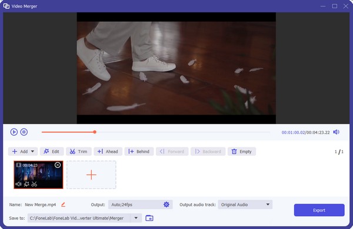Image resolution: width=353 pixels, height=229 pixels.
Task: Click the New Merge.mp4 file name
Action: (40, 205)
